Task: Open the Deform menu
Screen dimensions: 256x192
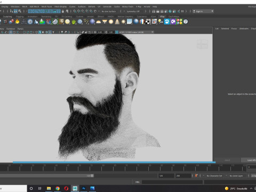Action: [92, 6]
